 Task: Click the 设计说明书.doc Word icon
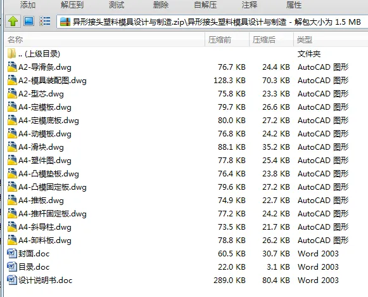pyautogui.click(x=12, y=280)
